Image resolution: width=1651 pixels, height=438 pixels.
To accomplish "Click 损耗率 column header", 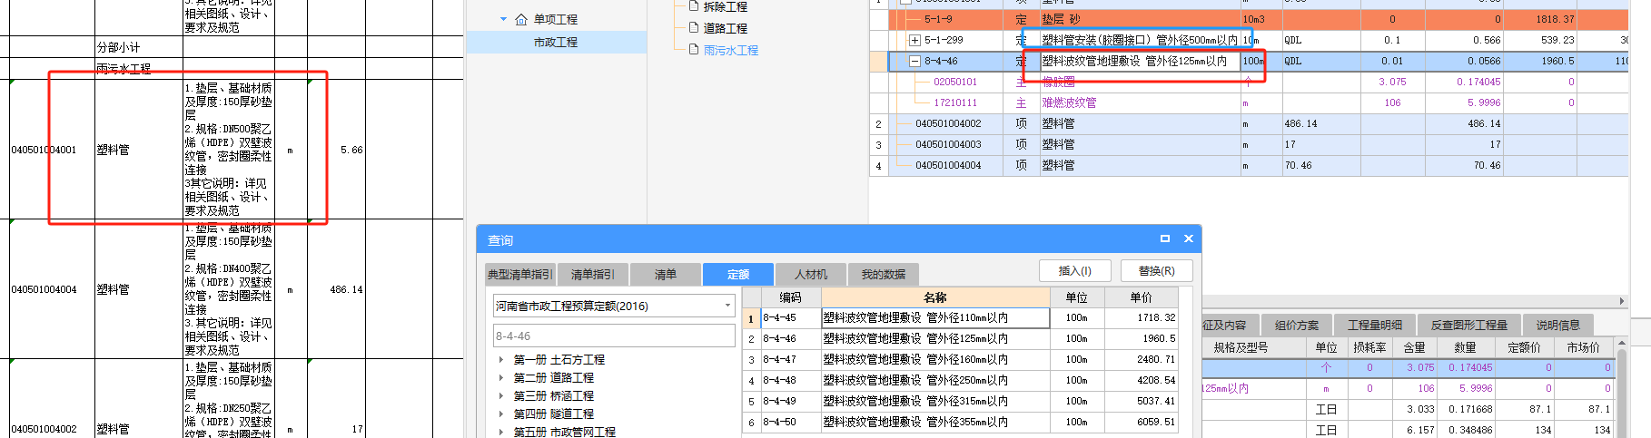I will (1369, 347).
